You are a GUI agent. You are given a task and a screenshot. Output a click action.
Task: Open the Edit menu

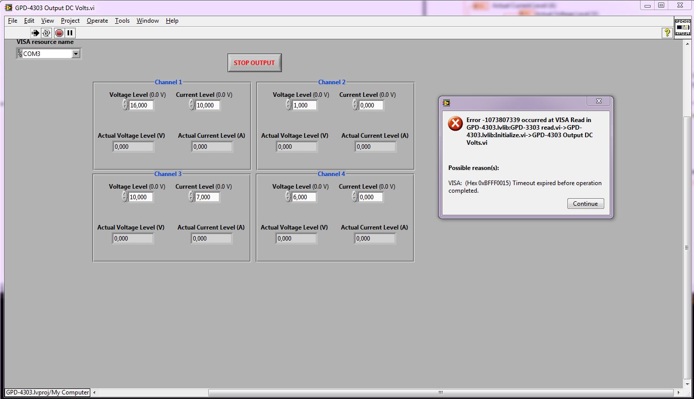point(29,21)
